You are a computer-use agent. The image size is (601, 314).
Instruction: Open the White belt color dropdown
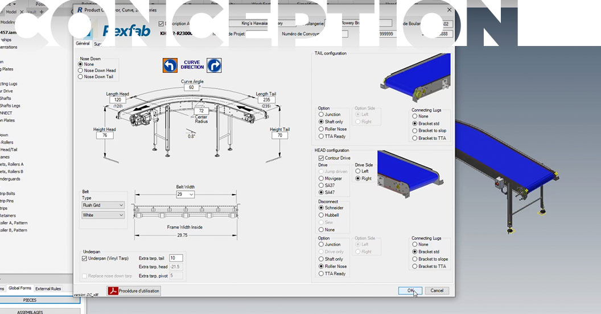[103, 215]
